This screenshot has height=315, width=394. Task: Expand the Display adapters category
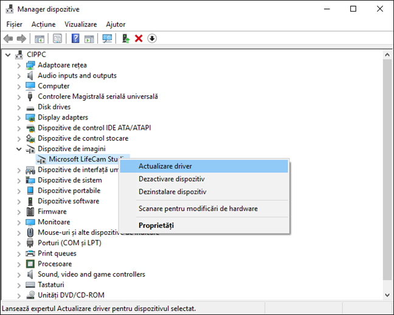pyautogui.click(x=19, y=117)
